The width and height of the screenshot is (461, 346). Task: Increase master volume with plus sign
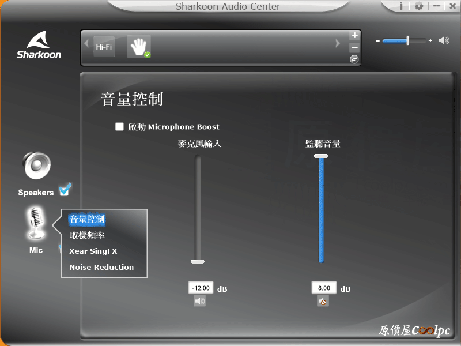(430, 40)
